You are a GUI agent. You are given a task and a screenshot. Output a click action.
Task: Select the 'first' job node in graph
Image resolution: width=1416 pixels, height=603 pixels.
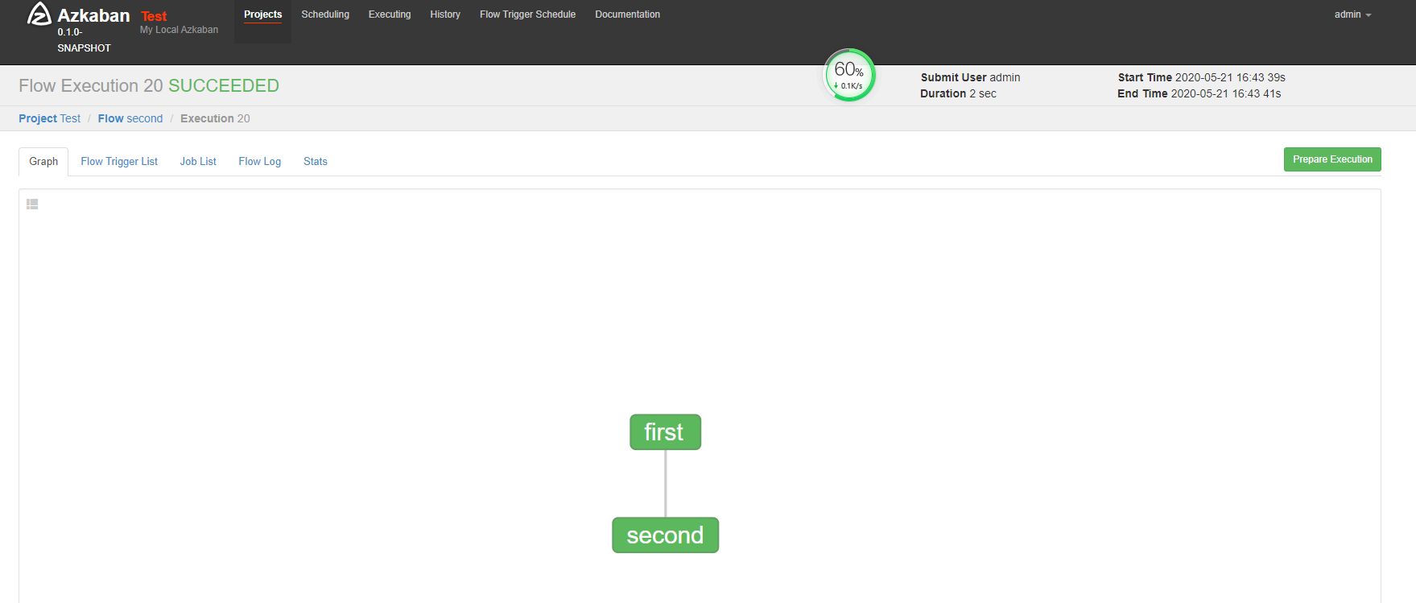[665, 432]
